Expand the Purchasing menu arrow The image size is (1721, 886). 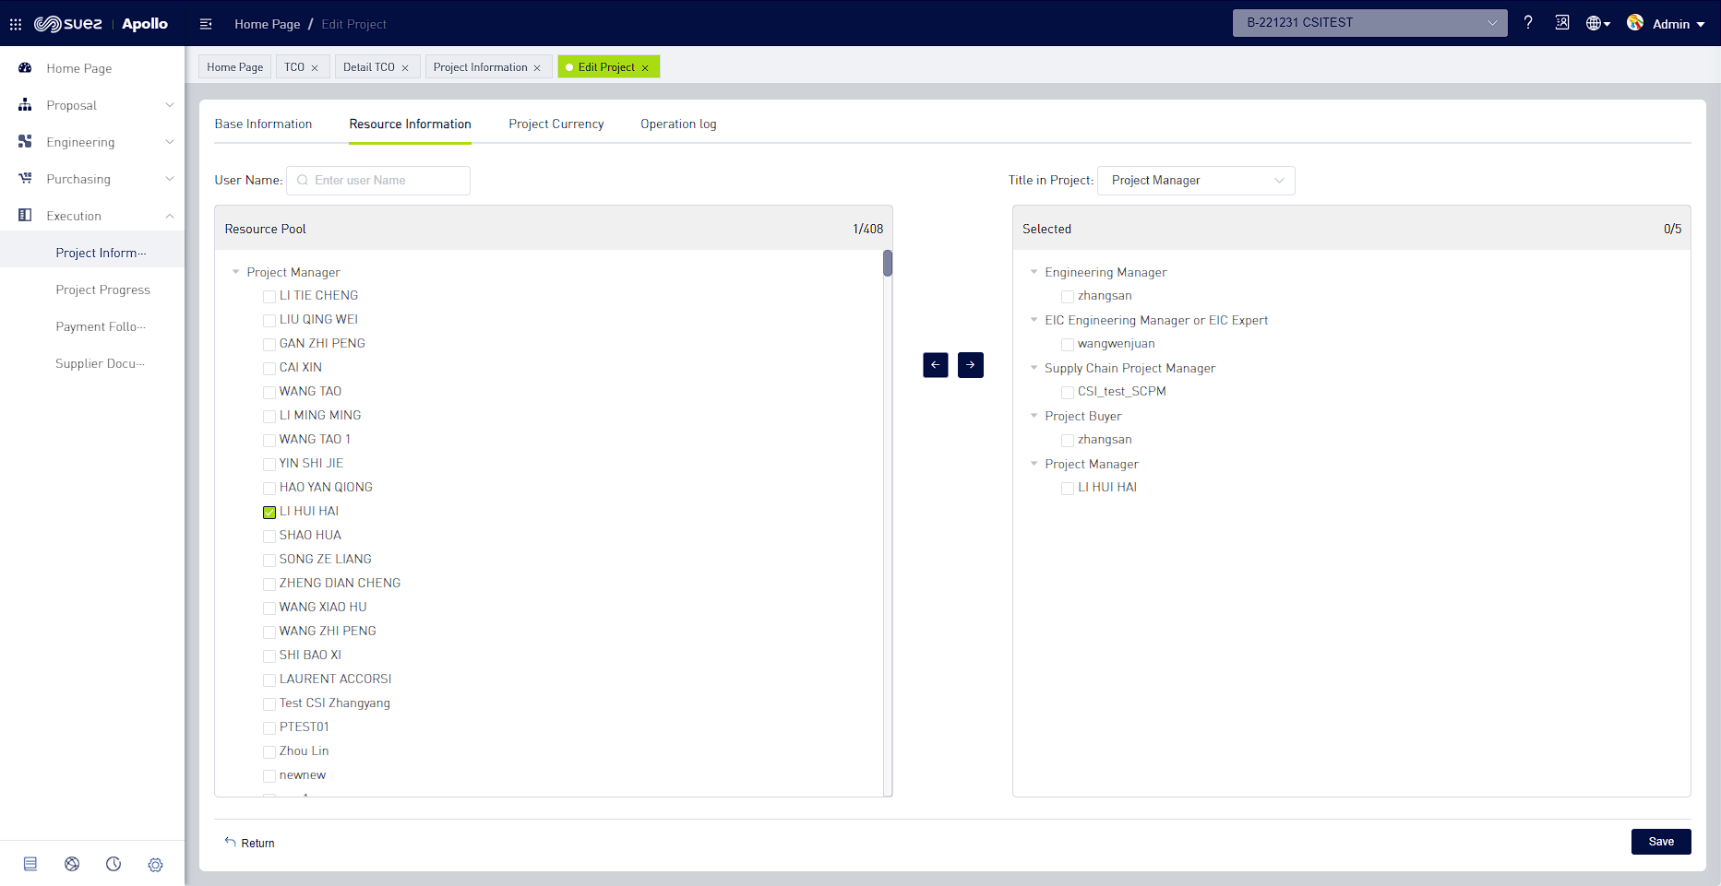(x=170, y=179)
